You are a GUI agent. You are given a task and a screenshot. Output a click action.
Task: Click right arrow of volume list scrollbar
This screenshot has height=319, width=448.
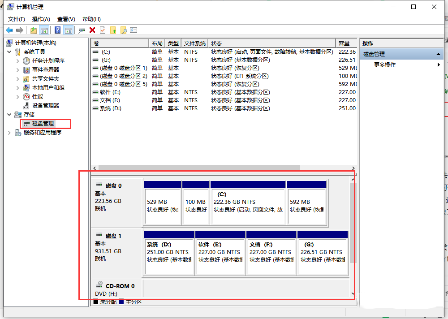[353, 168]
